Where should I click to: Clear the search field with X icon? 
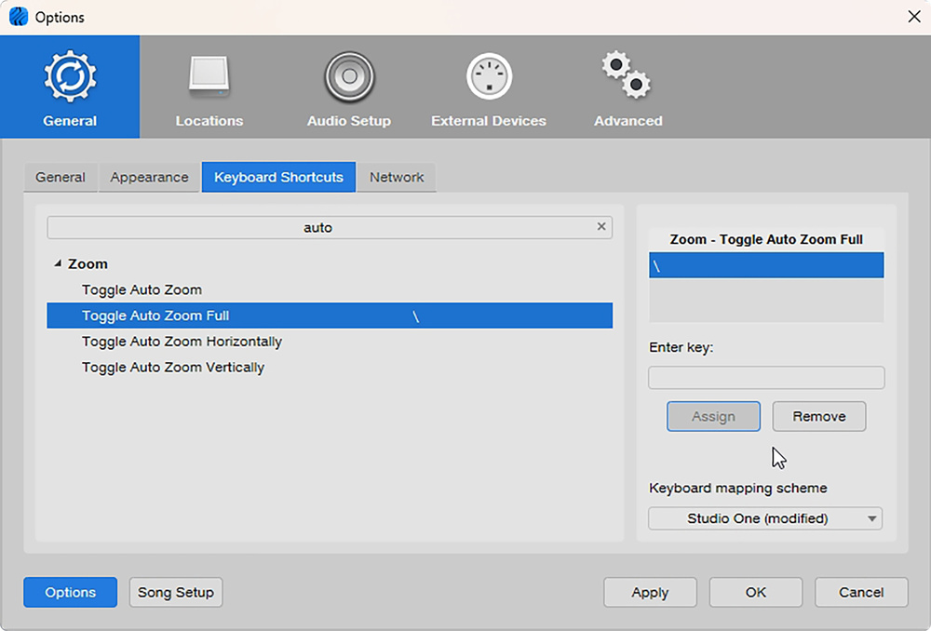pos(601,226)
